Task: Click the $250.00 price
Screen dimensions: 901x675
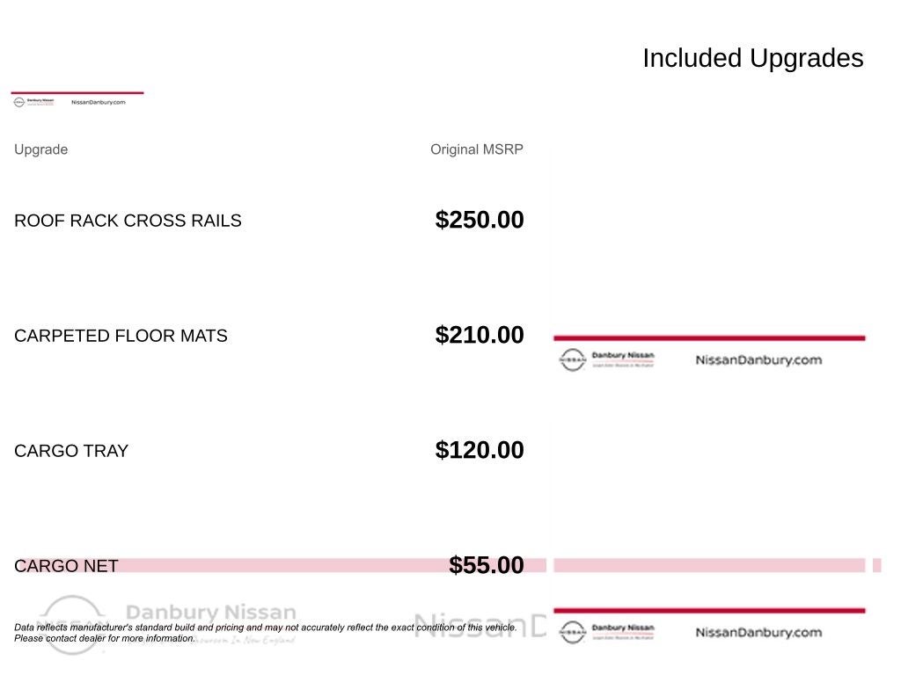Action: [x=479, y=220]
